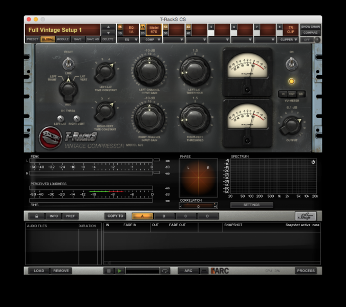346x307 pixels.
Task: Click the Right-Vert Threshold knob
Action: pos(195,119)
